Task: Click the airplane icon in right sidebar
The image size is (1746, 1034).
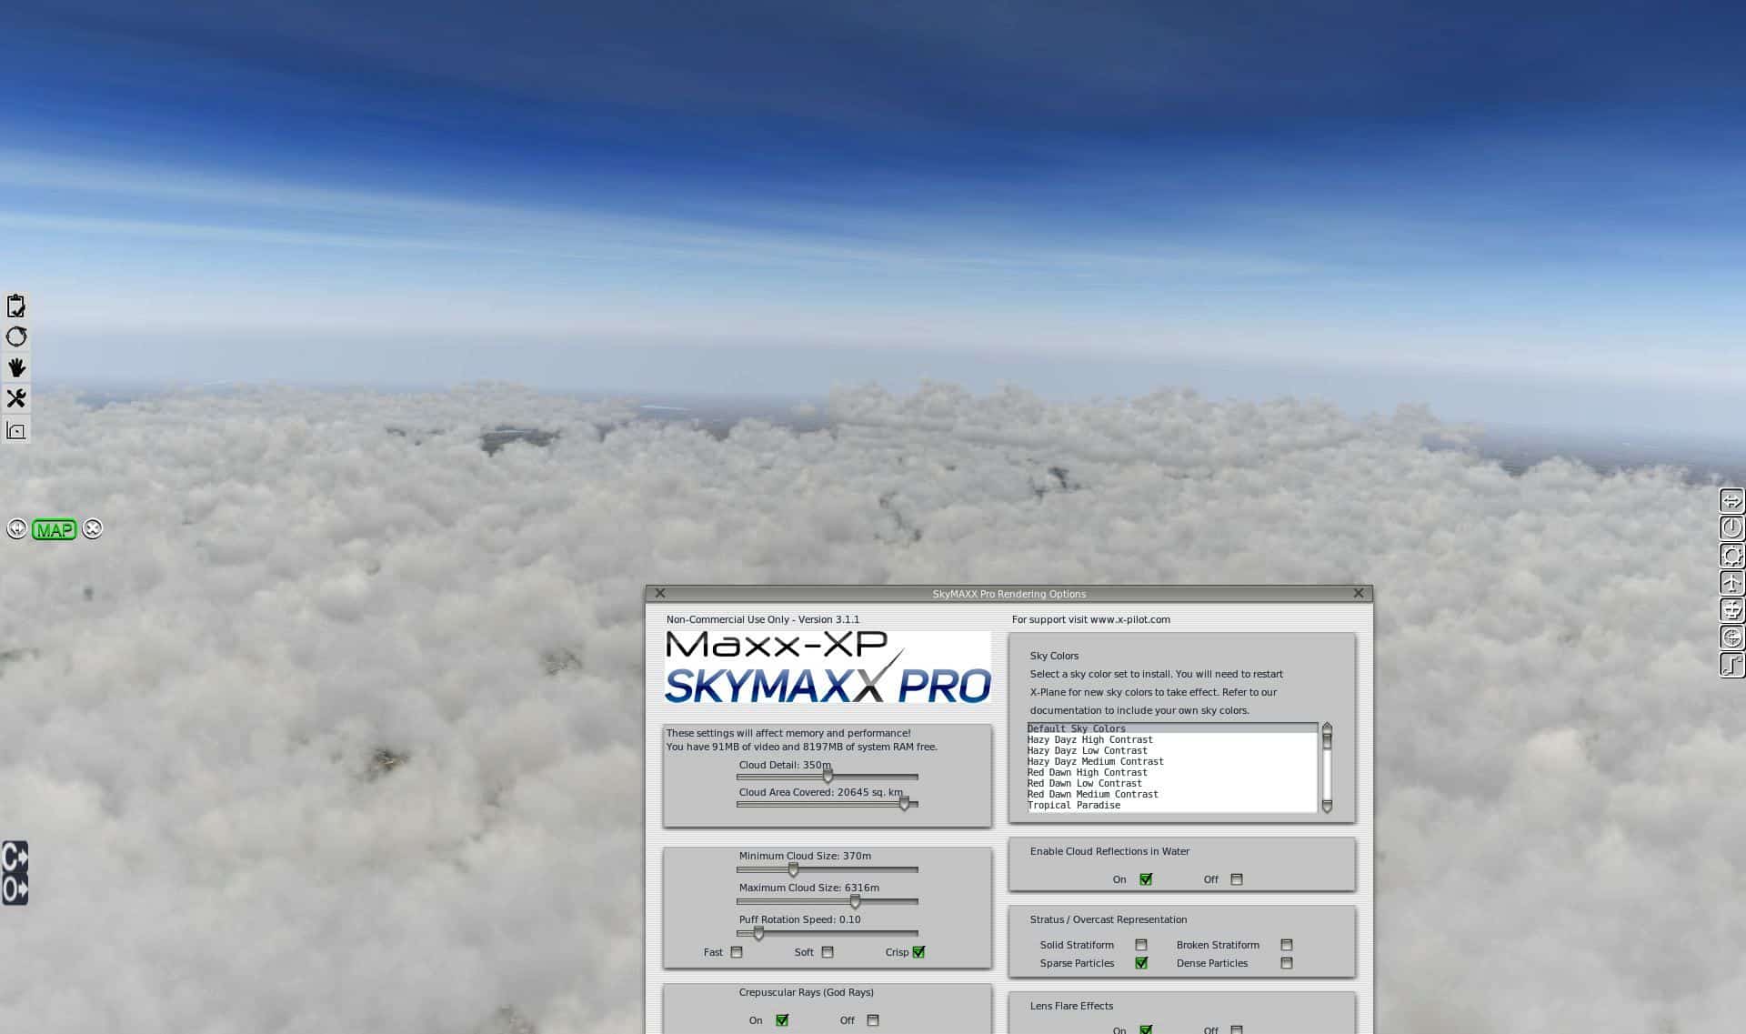Action: pos(1731,583)
